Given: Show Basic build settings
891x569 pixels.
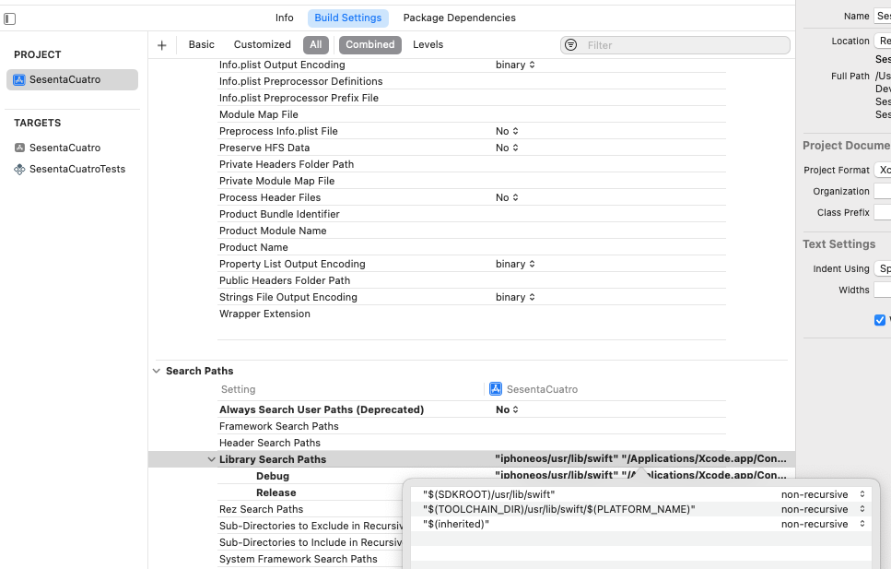Looking at the screenshot, I should click(x=202, y=44).
